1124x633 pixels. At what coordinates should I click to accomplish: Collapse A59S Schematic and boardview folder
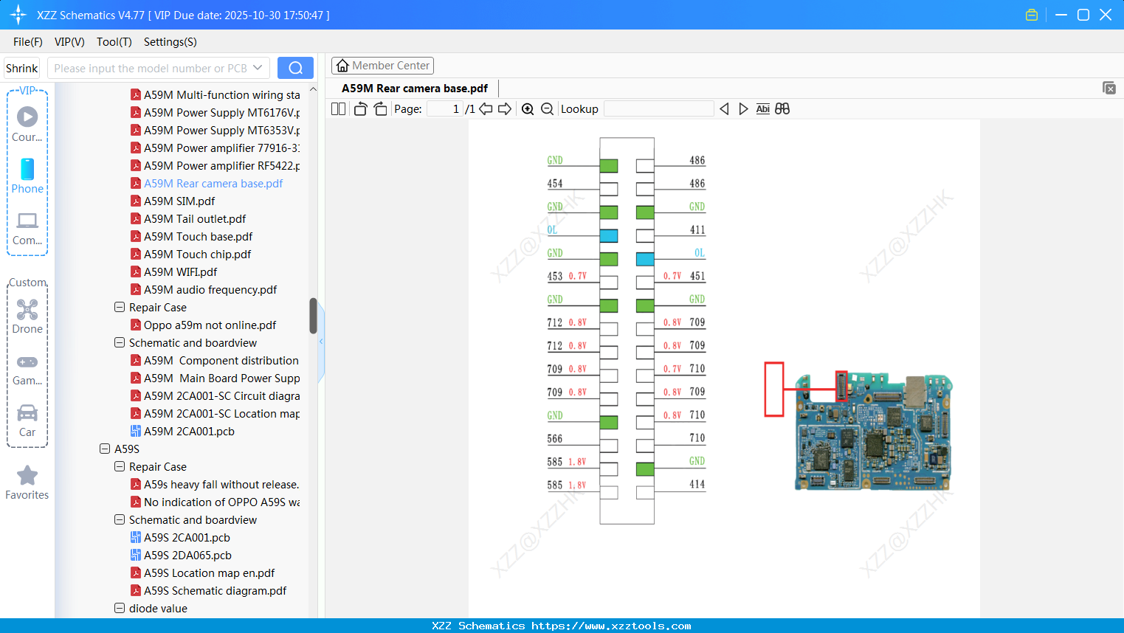click(x=120, y=519)
